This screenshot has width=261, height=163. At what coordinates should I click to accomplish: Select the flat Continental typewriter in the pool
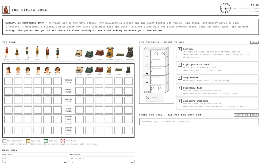coord(120,55)
